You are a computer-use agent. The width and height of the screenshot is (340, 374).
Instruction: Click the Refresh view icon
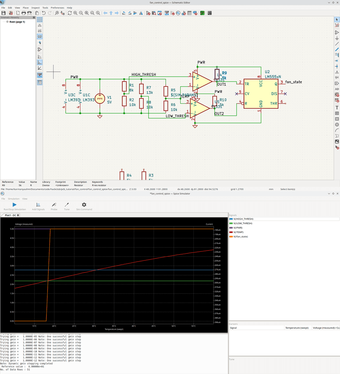pos(69,13)
